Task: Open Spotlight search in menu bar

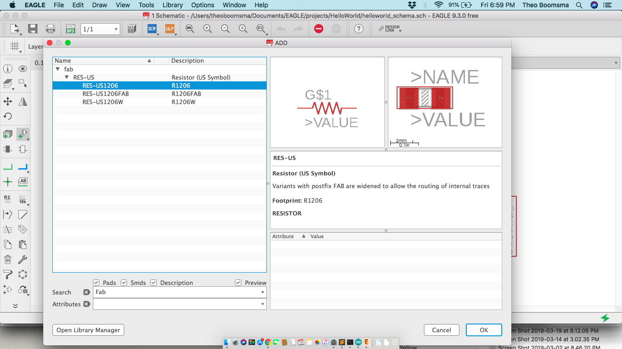Action: [x=579, y=5]
